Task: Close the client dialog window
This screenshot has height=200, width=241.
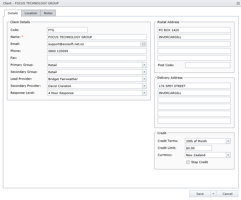Action: click(x=237, y=3)
